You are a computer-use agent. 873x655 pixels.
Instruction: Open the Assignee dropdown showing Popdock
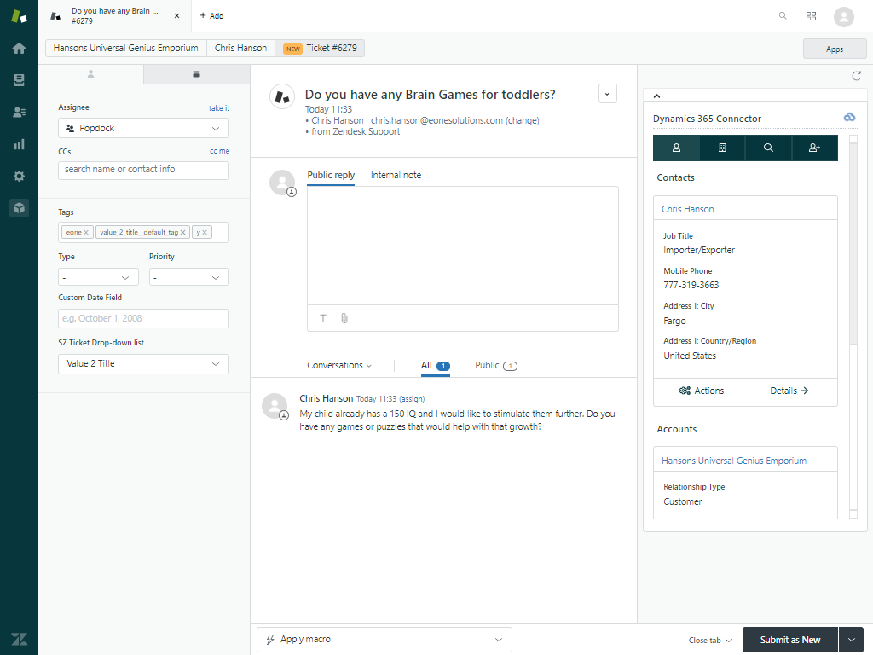[142, 128]
